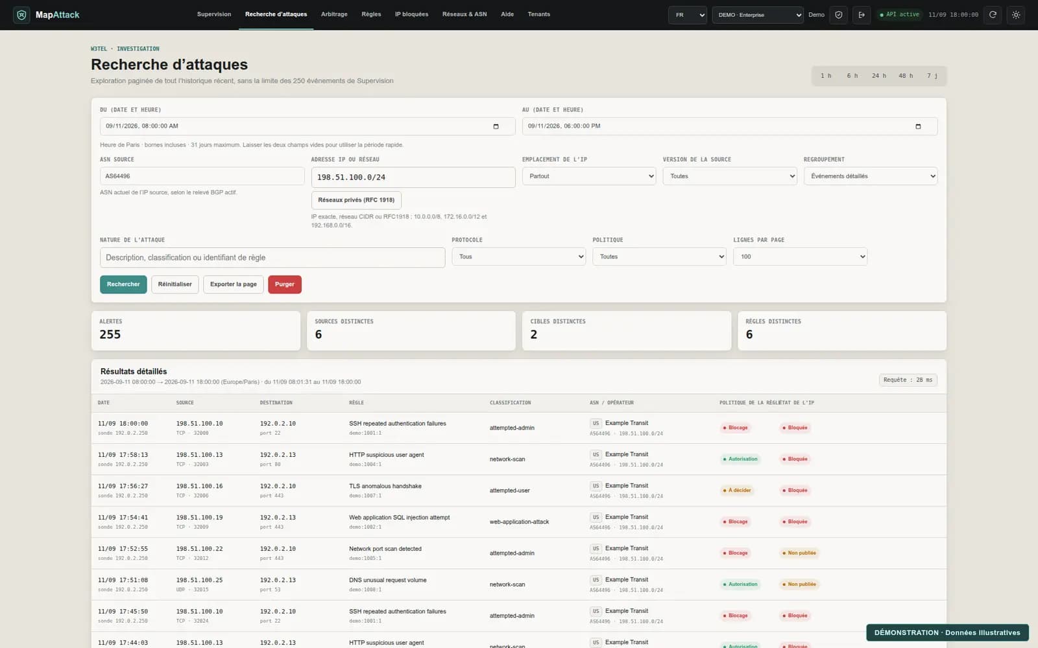The image size is (1038, 648).
Task: Click the Autorisation badge in the 17:58:13 row
Action: click(x=740, y=459)
